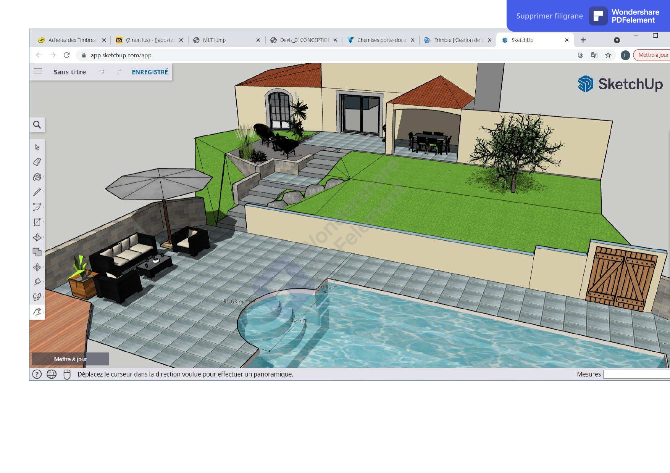Open the hamburger menu beside Sans titre
This screenshot has height=473, width=670.
[38, 71]
